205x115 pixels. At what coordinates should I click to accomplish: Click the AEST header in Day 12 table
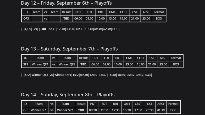point(146,12)
